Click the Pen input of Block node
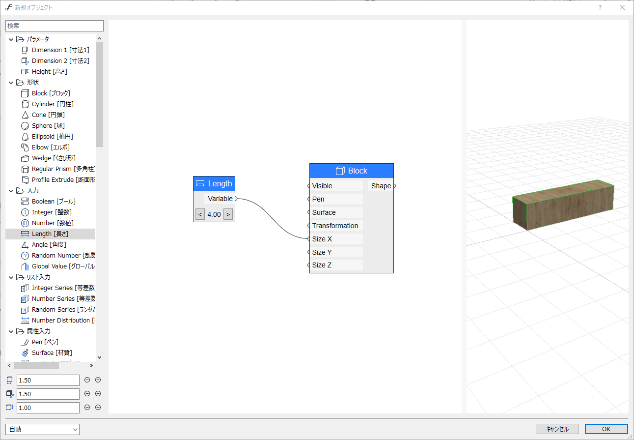This screenshot has width=634, height=440. tap(336, 199)
